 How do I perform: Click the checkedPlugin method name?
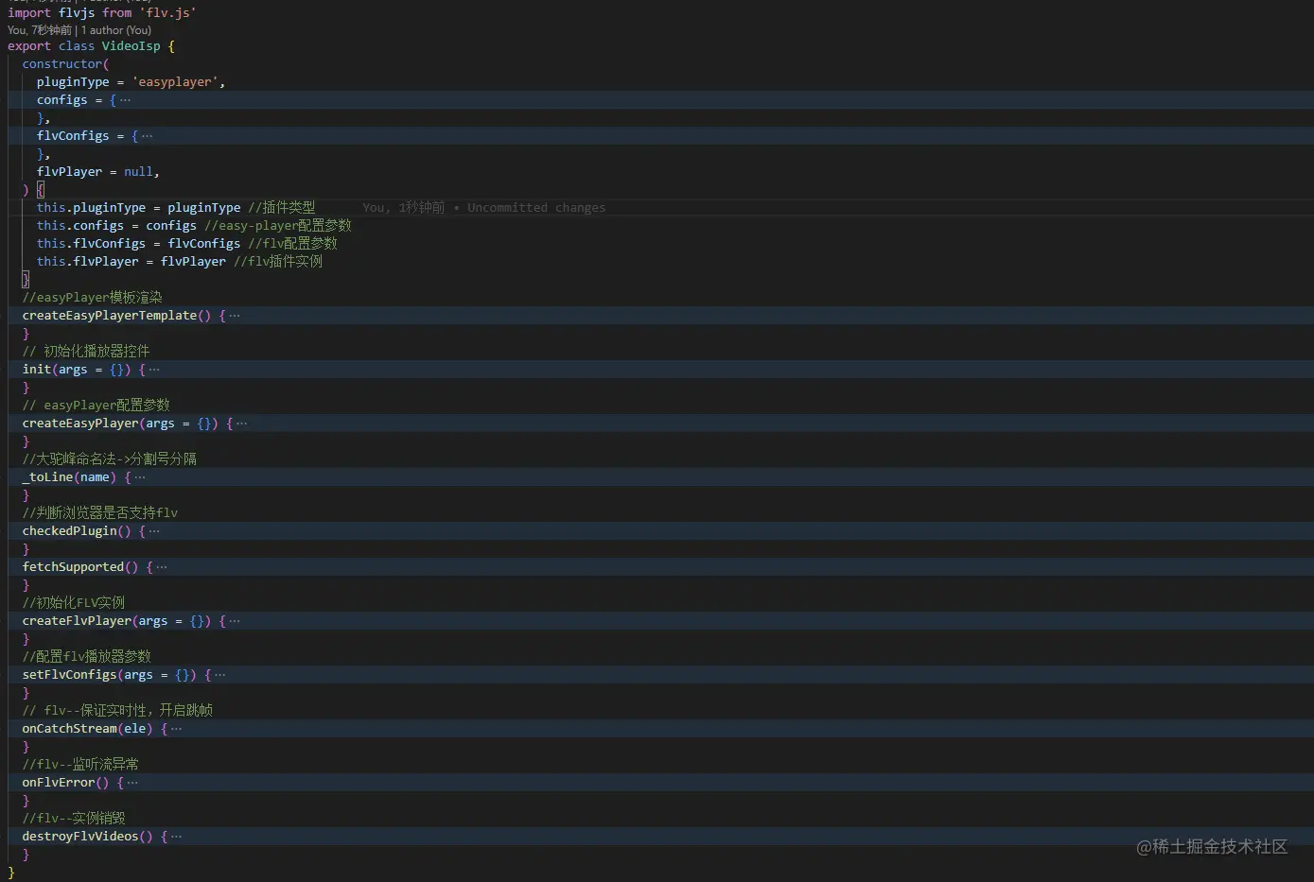click(x=70, y=531)
